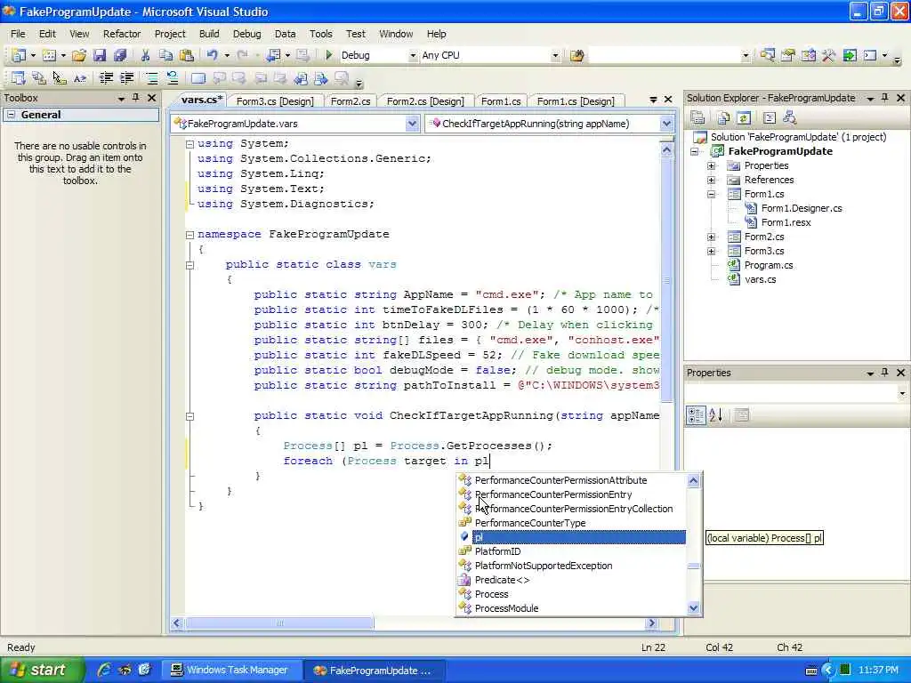Click the Find in Files icon
911x683 pixels.
click(x=576, y=55)
